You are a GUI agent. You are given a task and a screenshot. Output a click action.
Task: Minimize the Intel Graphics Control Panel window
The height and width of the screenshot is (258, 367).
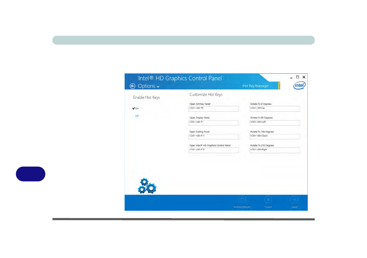click(291, 77)
